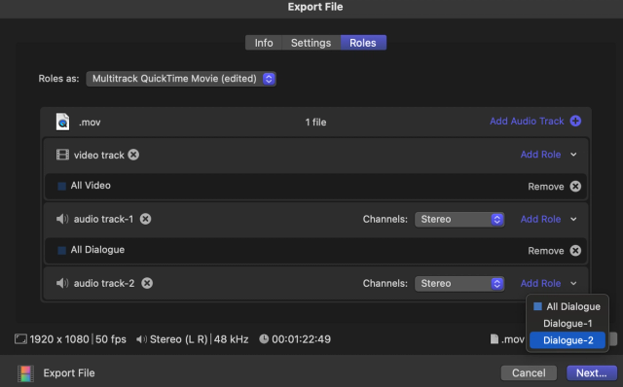Viewport: 623px width, 387px height.
Task: Click the blue All Dialogue swatch in popup
Action: coord(537,306)
